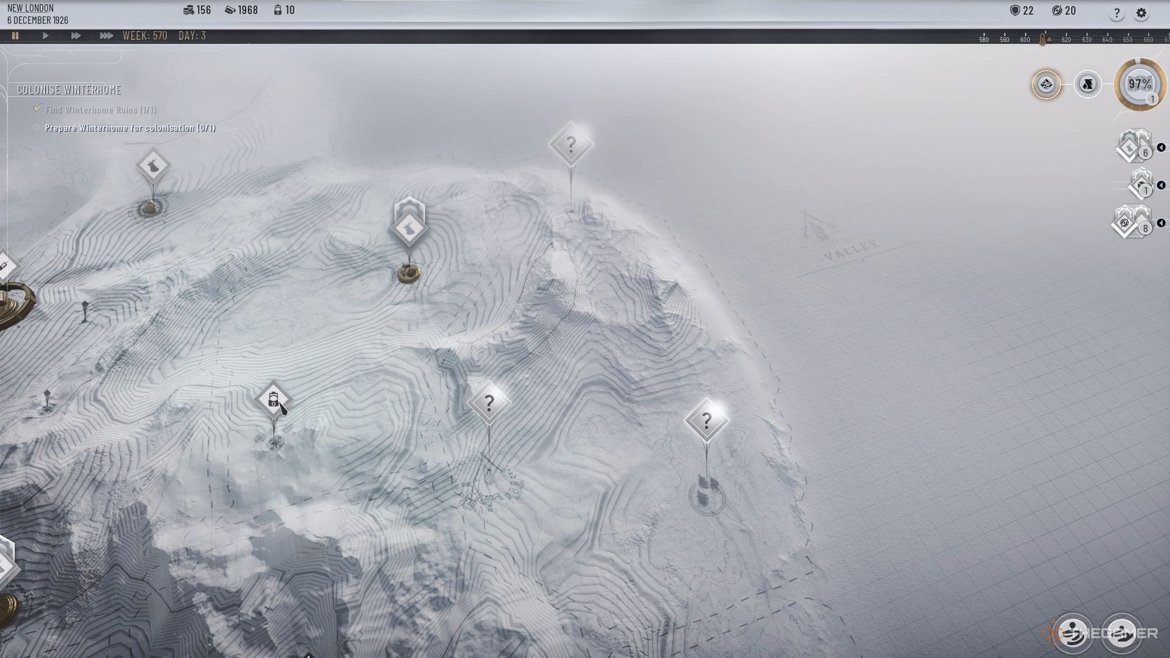Expand the arrow beside the stack of 6
1170x658 pixels.
tap(1161, 147)
